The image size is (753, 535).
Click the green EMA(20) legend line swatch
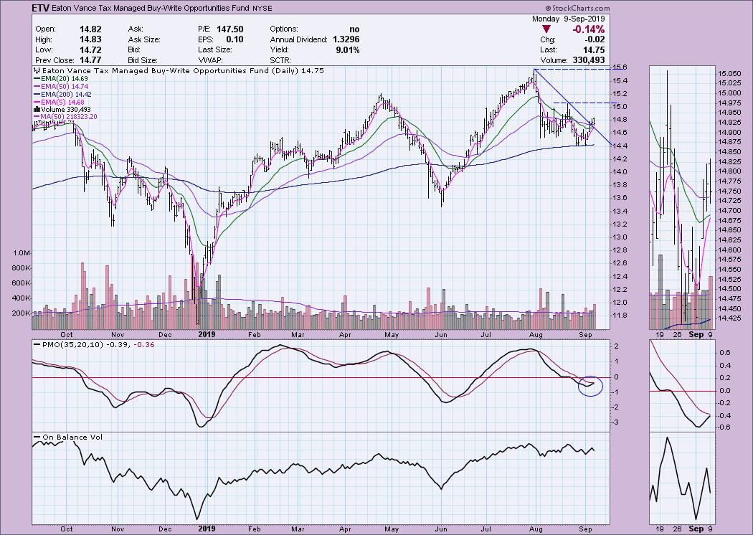[x=37, y=78]
